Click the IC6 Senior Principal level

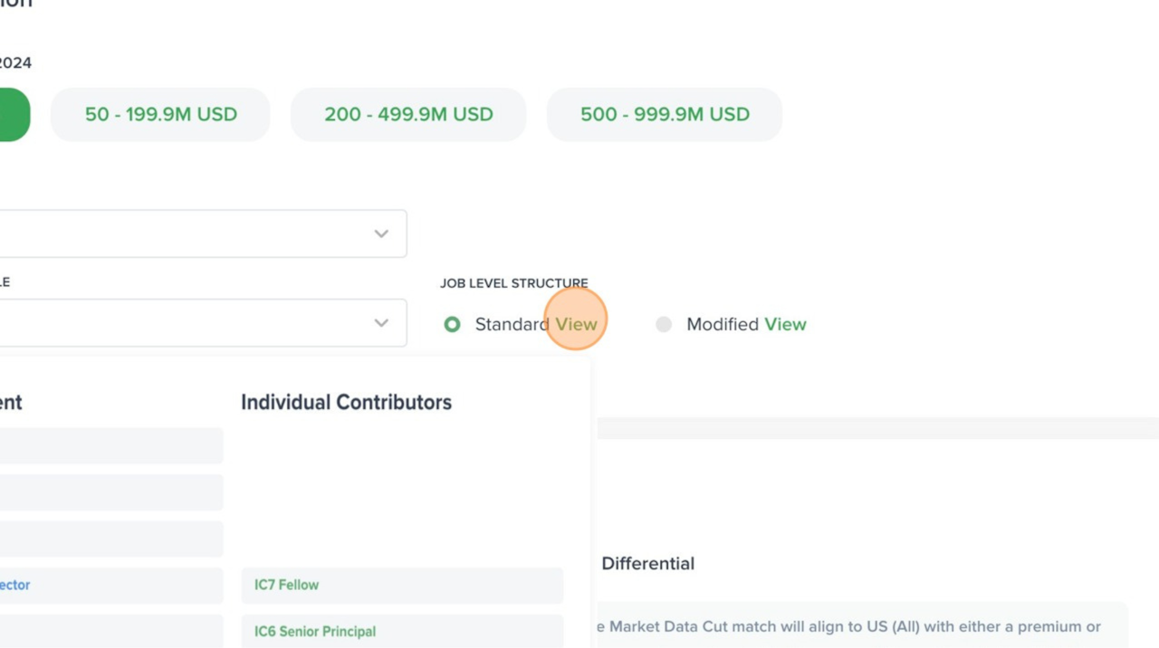[x=402, y=632]
